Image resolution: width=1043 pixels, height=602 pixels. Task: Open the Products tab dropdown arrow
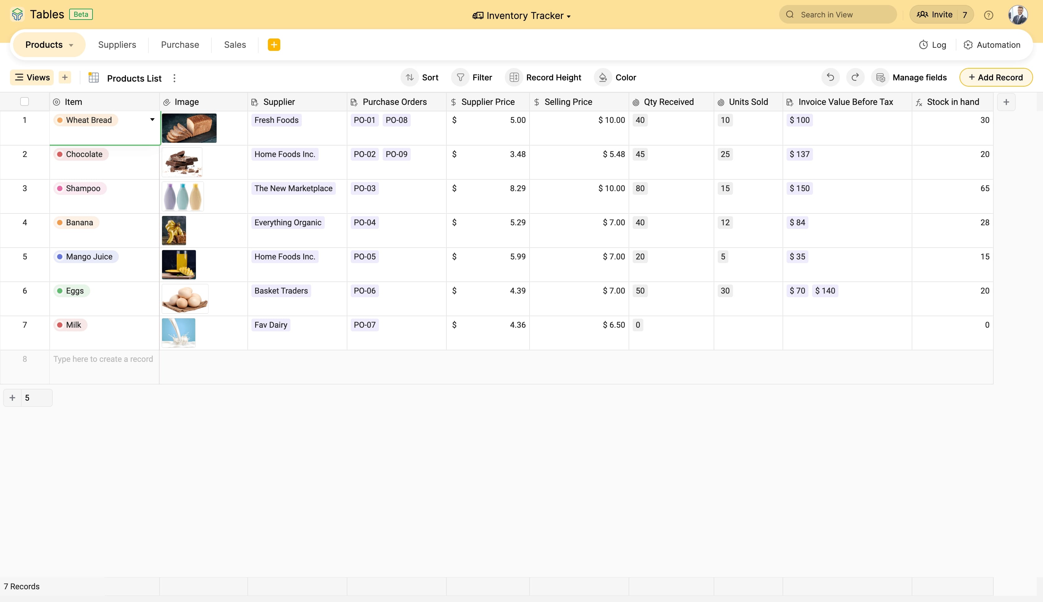71,45
